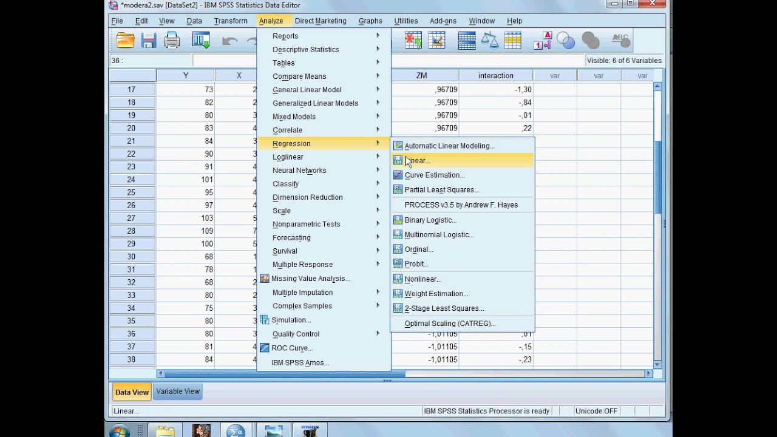Click the Use Variable Sets circles icon

pyautogui.click(x=566, y=41)
